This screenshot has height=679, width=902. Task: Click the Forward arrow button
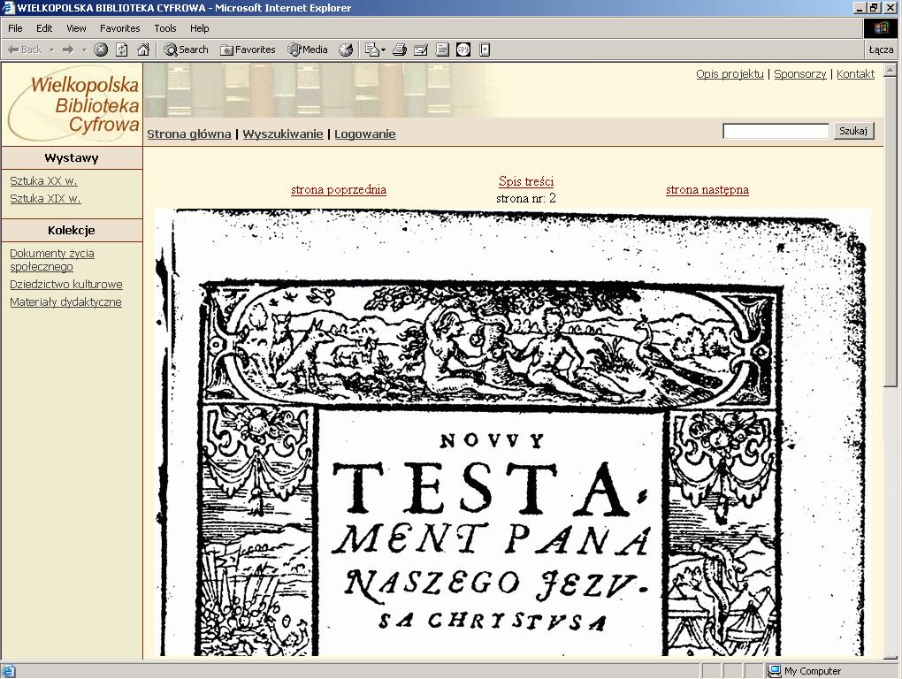click(68, 50)
